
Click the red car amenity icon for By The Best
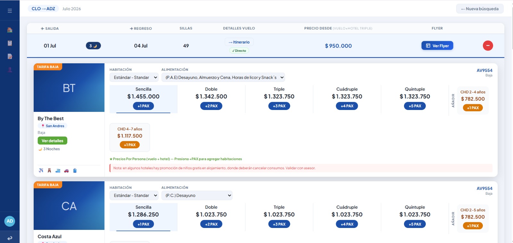pos(66,170)
